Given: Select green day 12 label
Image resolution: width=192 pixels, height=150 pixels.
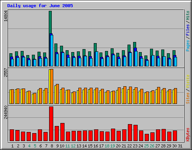Looking at the screenshot, I should pyautogui.click(x=73, y=146).
